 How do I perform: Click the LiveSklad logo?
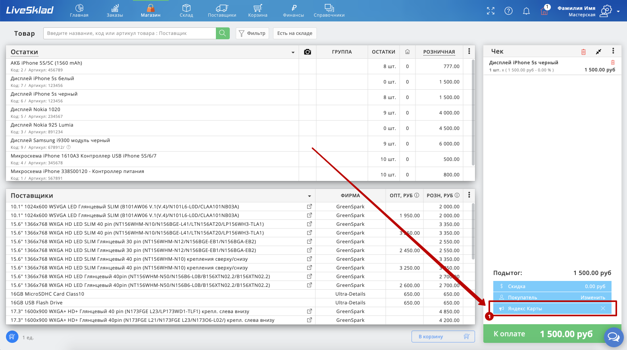(x=30, y=10)
